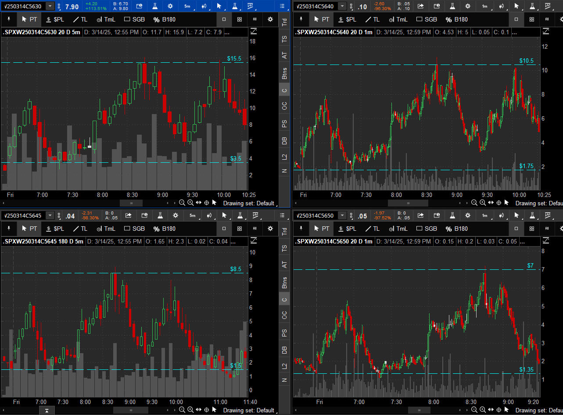This screenshot has height=415, width=563.
Task: Open the TS tab on upper sidebar
Action: tap(284, 39)
